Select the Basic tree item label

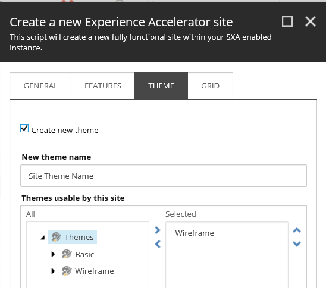[x=84, y=254]
